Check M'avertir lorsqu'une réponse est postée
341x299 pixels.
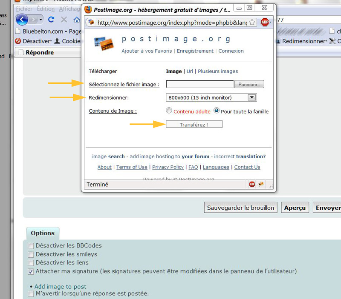(31, 294)
